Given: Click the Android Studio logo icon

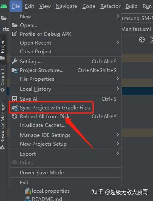Looking at the screenshot, I should point(4,6).
